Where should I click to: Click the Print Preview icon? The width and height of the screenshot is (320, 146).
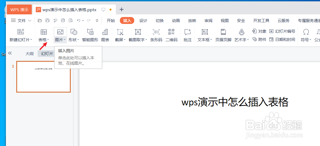(71, 20)
